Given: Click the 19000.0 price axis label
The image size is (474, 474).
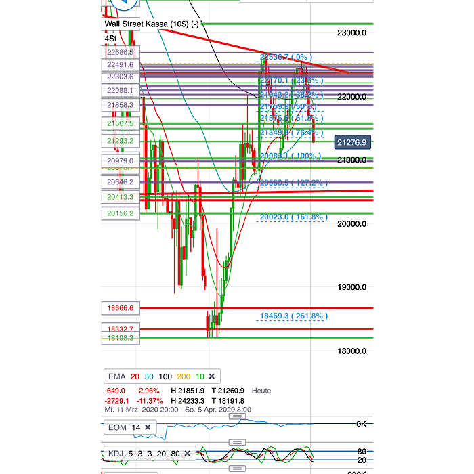Looking at the screenshot, I should pos(351,287).
